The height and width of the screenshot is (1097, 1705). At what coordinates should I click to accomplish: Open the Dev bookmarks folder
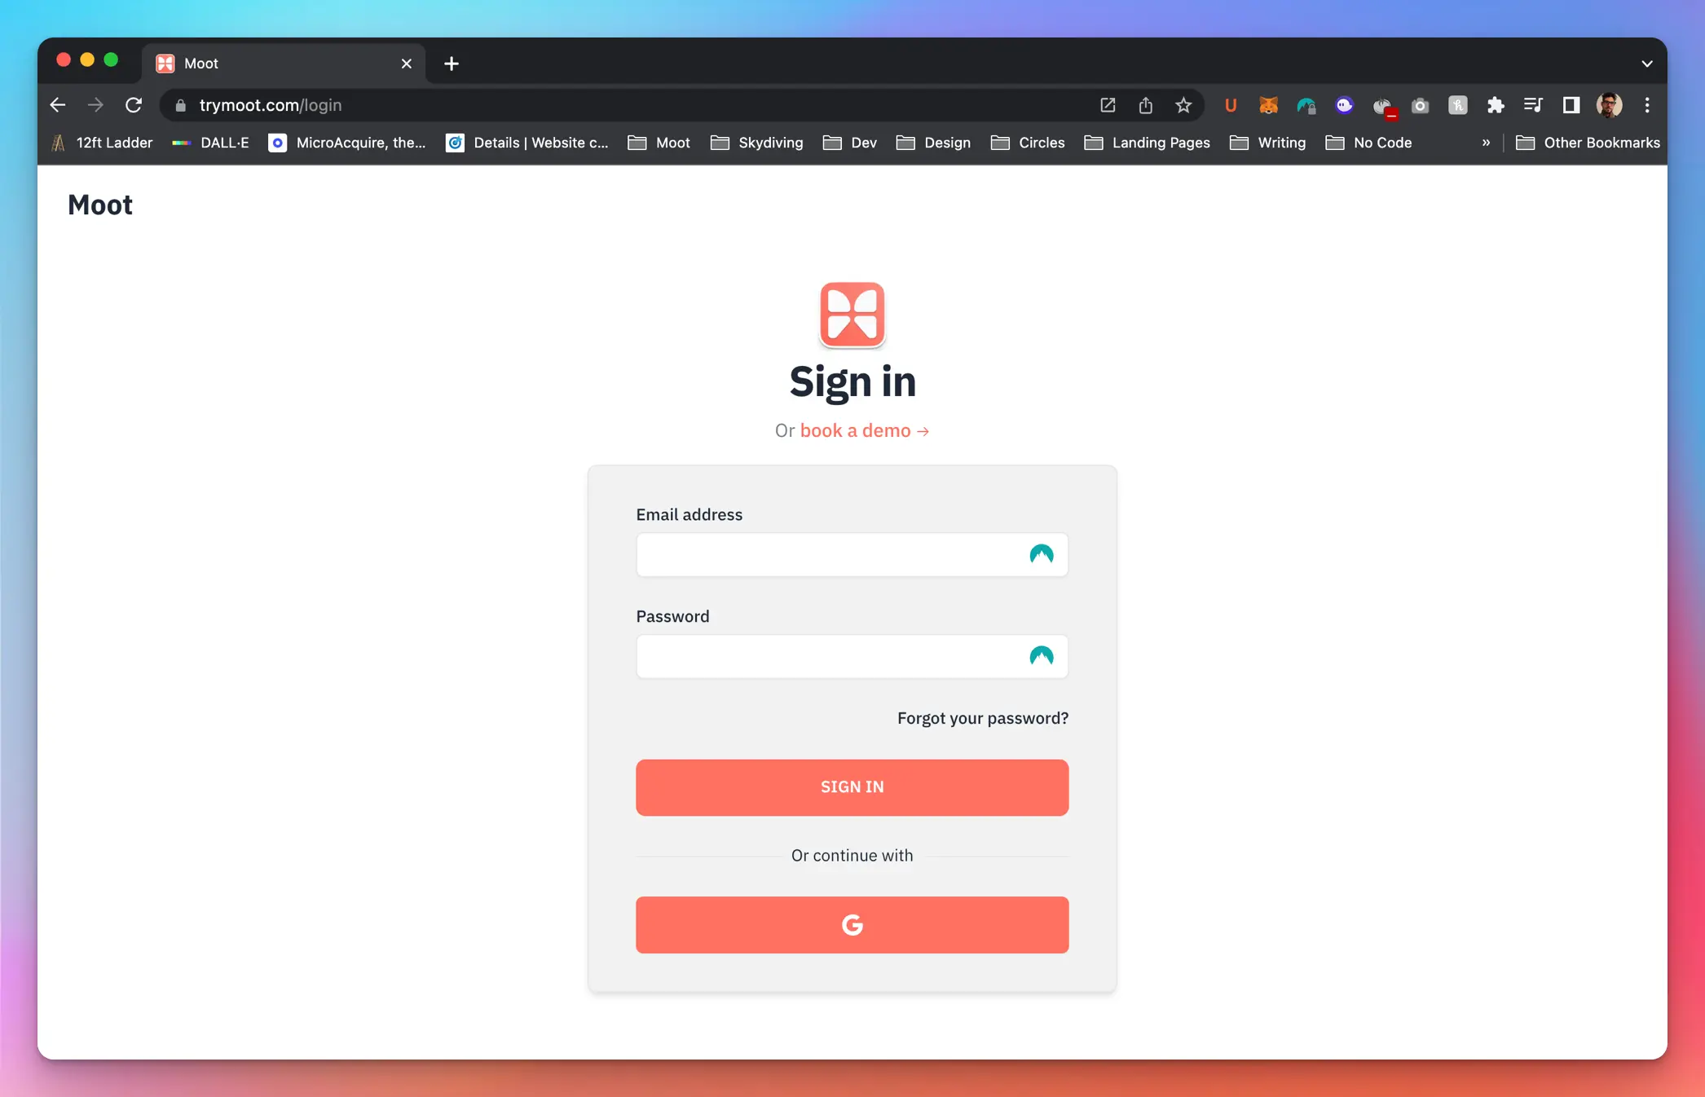click(x=866, y=142)
